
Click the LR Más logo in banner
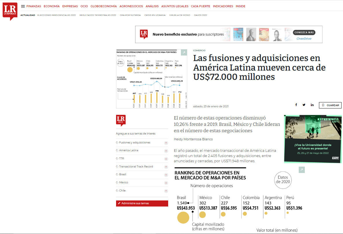144,34
